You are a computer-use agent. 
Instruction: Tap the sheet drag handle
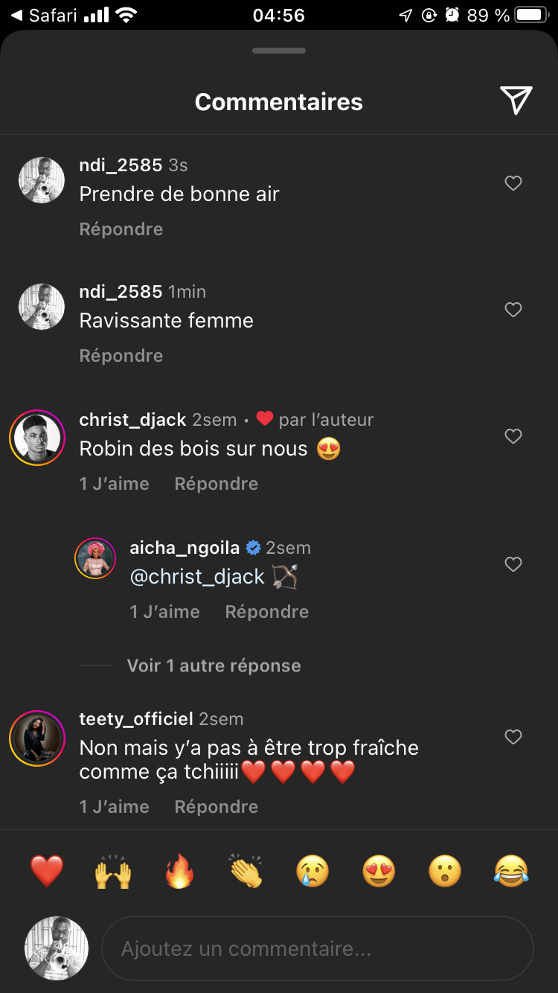pyautogui.click(x=279, y=51)
